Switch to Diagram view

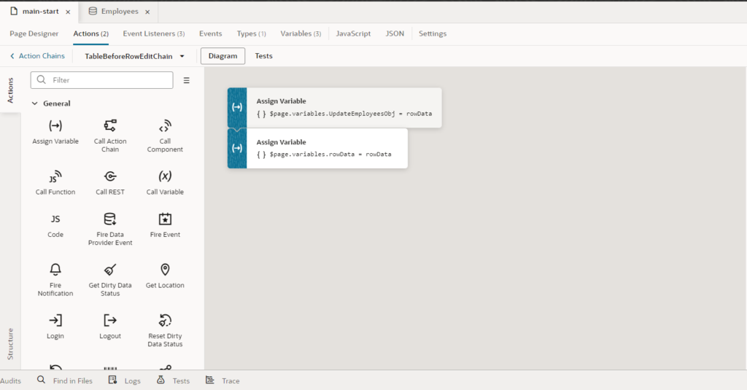[222, 56]
